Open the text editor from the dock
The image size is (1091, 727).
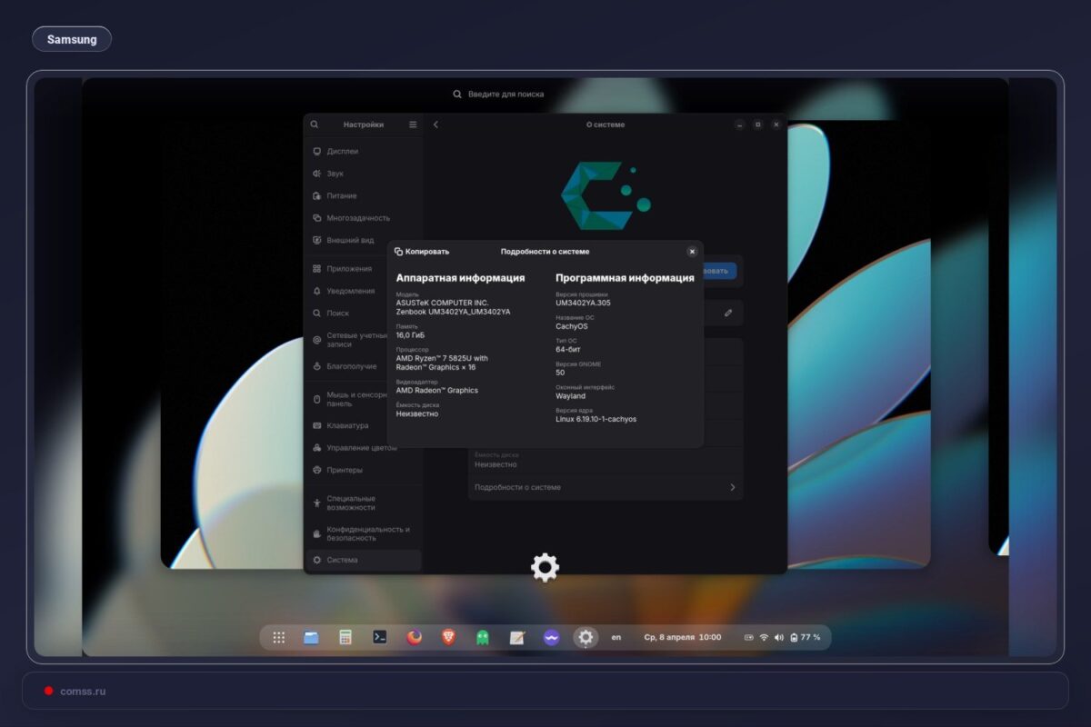coord(515,637)
